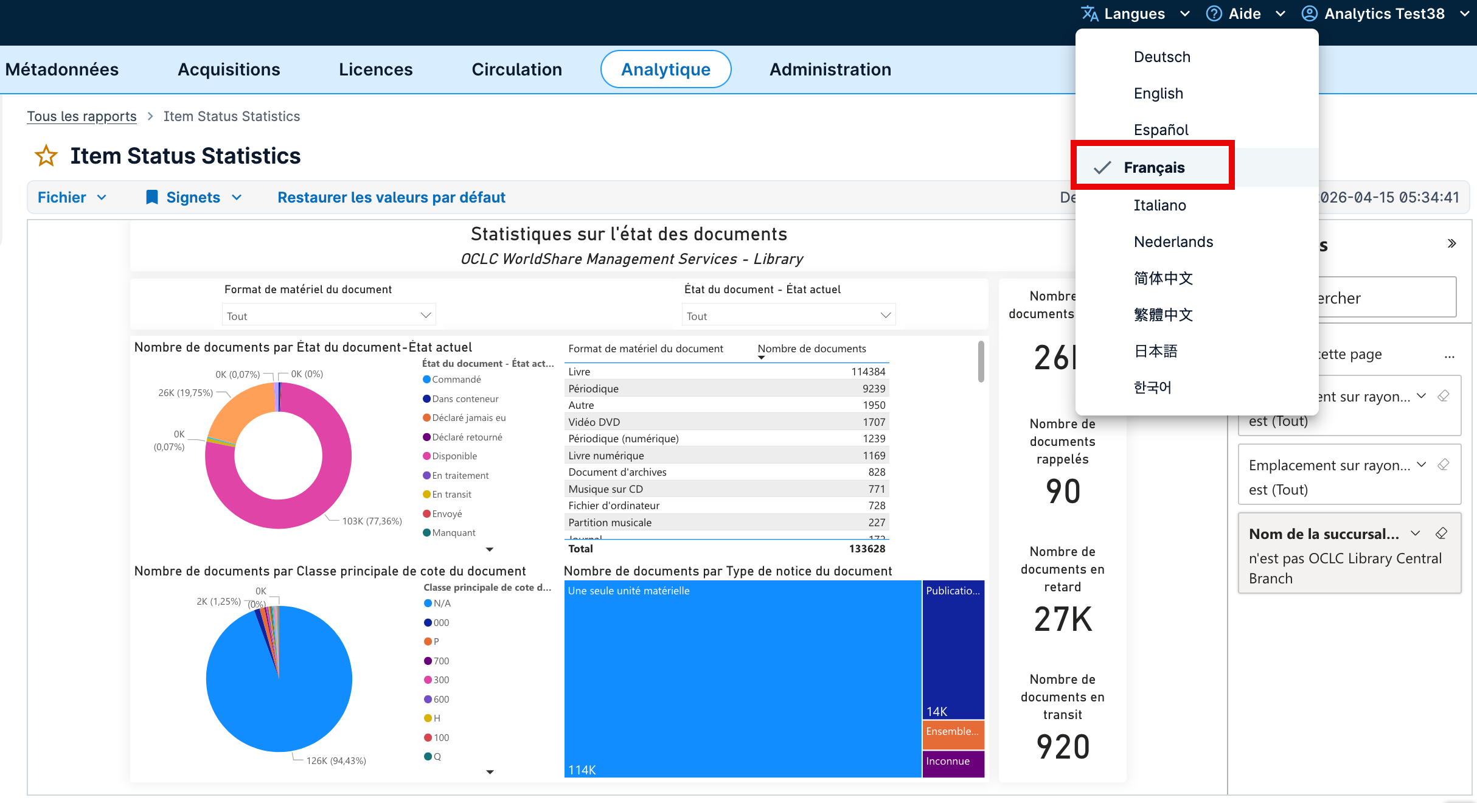1477x803 pixels.
Task: Select Français language
Action: [x=1154, y=167]
